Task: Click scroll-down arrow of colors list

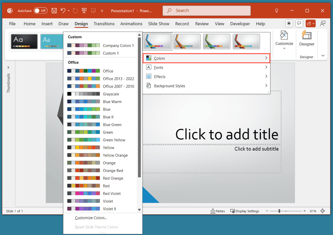Action: tap(139, 210)
